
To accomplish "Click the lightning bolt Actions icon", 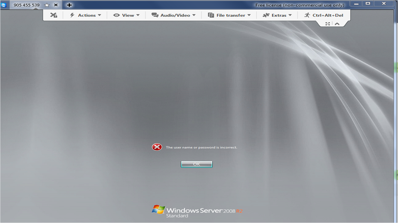I will click(x=72, y=15).
